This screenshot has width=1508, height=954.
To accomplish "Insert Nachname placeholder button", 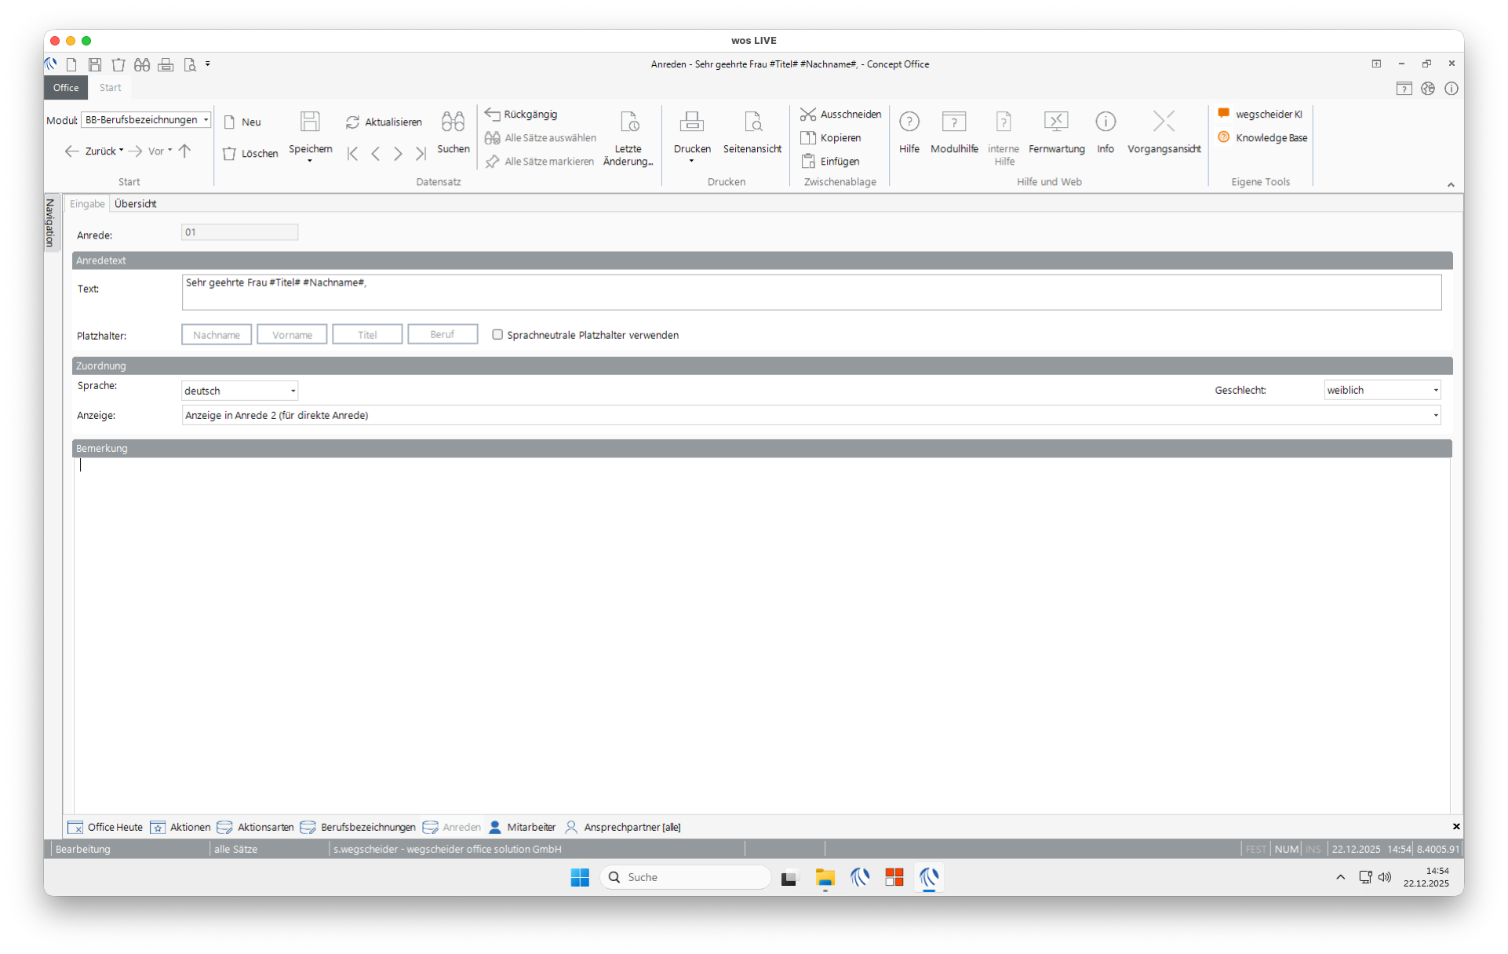I will [x=217, y=335].
